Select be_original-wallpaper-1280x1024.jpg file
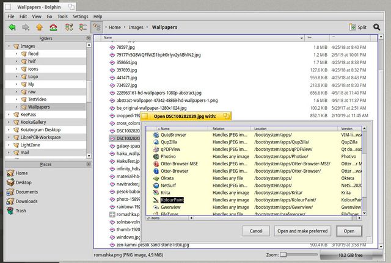The height and width of the screenshot is (263, 391). pos(152,108)
